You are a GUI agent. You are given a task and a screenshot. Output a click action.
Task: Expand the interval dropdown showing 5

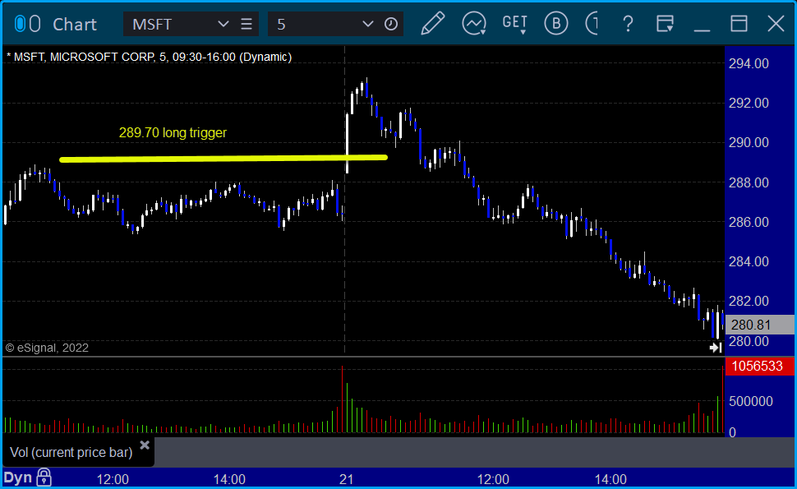pos(367,24)
